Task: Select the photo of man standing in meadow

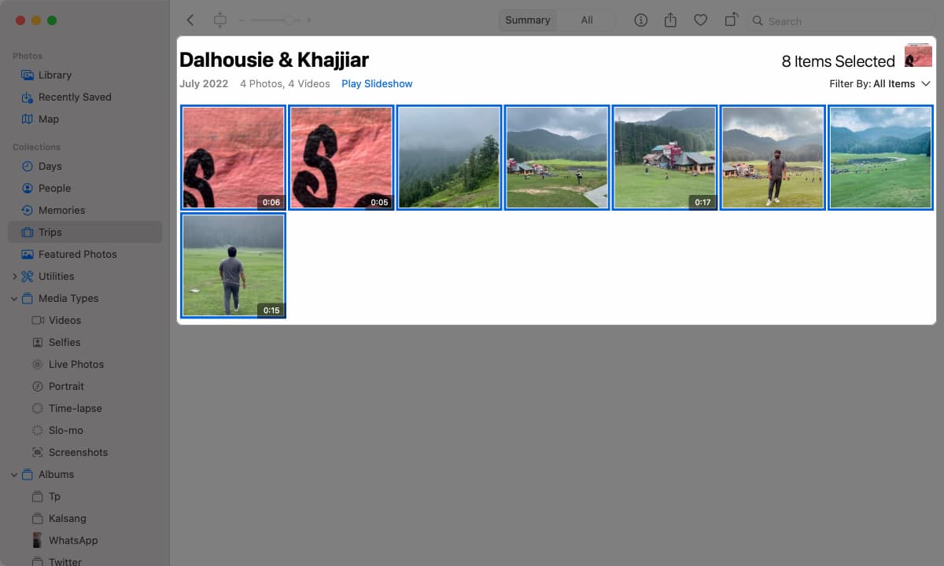Action: (x=773, y=157)
